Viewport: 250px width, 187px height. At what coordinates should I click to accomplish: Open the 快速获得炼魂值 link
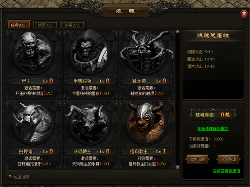click(227, 171)
